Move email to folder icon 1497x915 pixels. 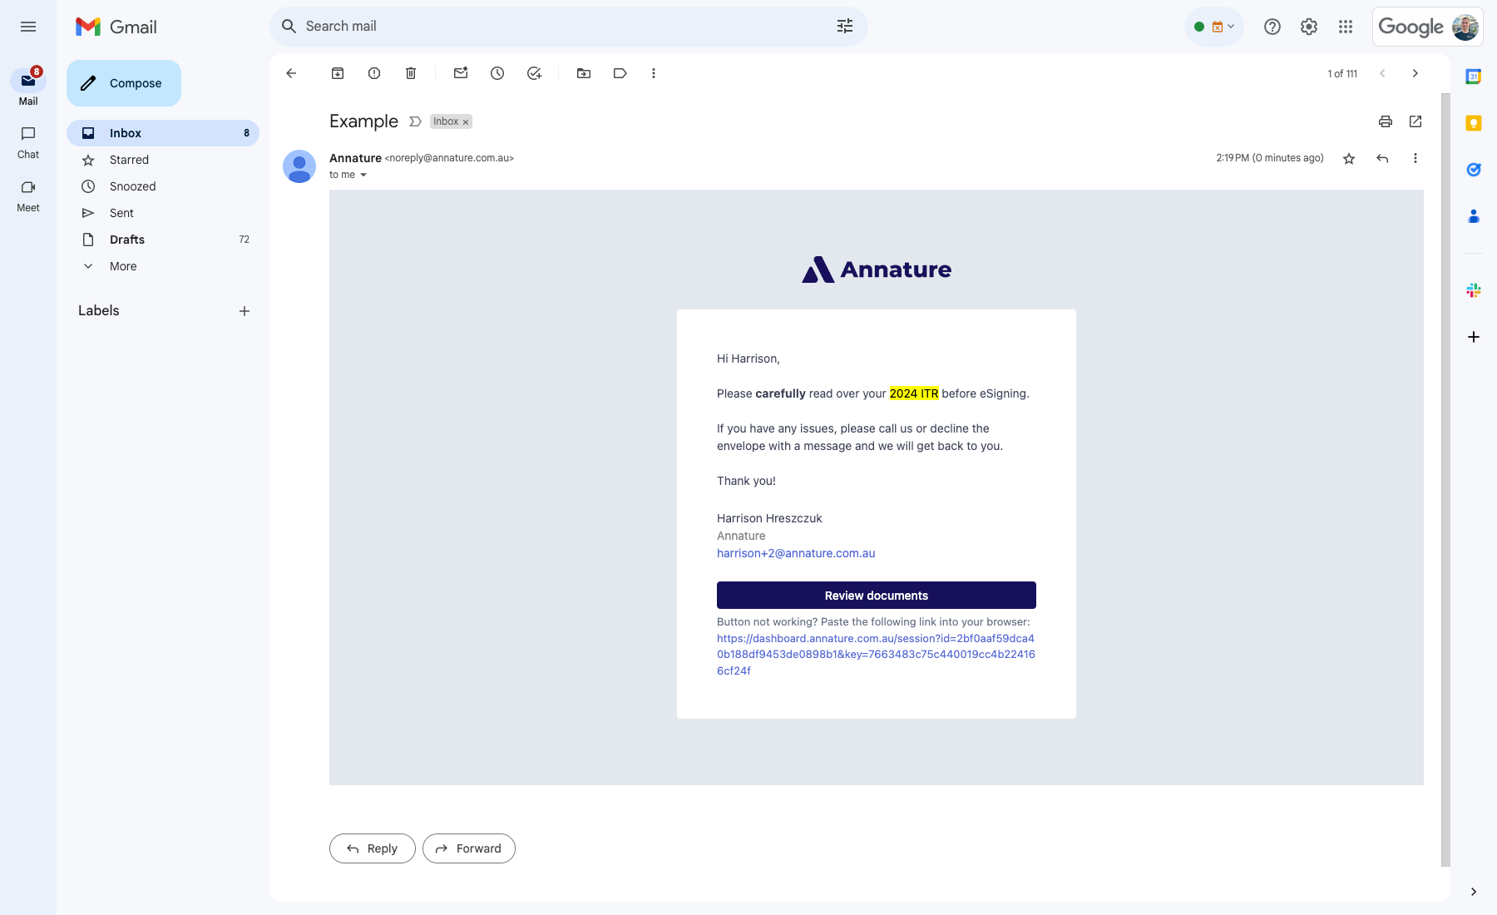pos(584,73)
